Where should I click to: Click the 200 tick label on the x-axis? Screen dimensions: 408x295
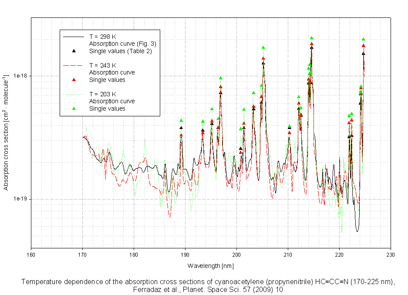236,255
